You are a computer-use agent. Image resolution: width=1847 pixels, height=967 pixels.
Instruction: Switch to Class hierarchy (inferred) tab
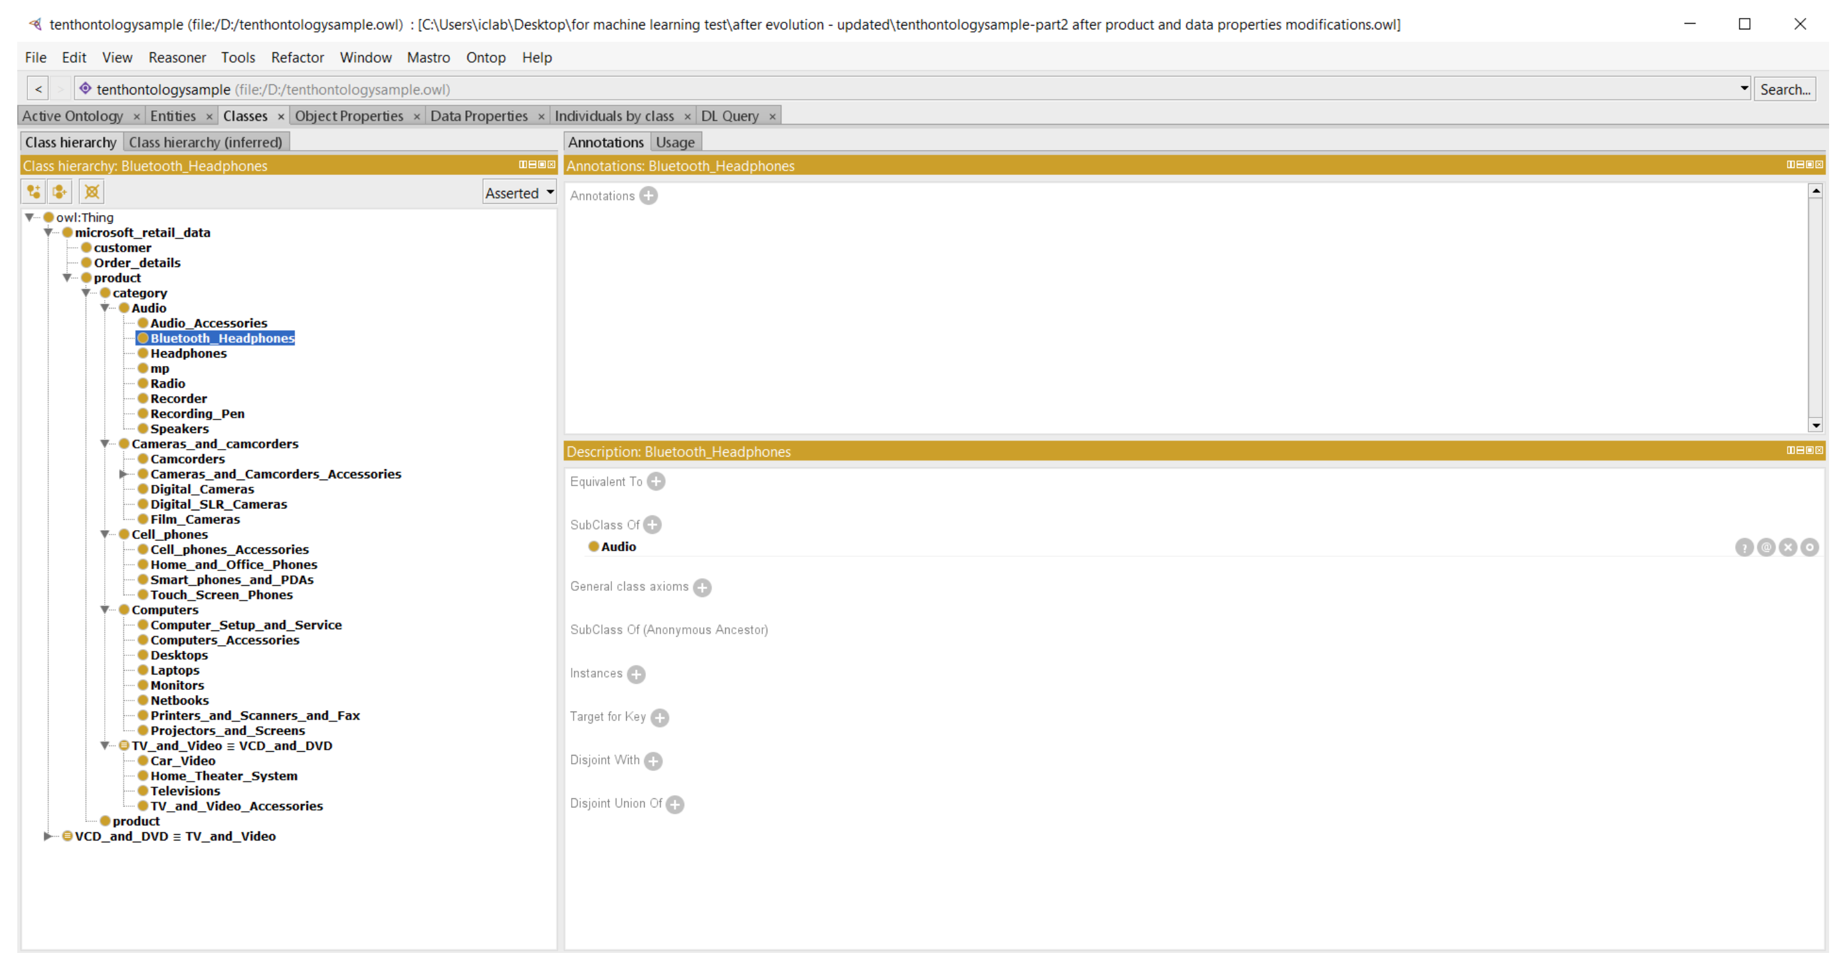[x=205, y=142]
